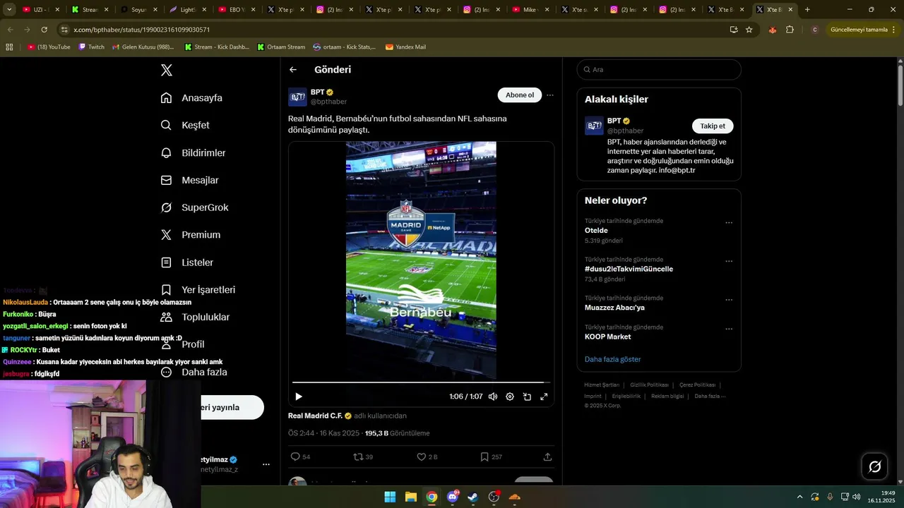Show hidden system tray icons
Viewport: 904px width, 508px height.
pos(799,497)
